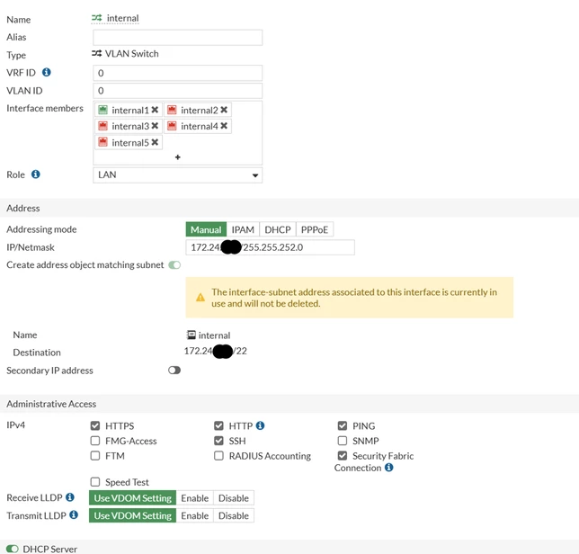
Task: Click the HTTP info icon
Action: (260, 425)
